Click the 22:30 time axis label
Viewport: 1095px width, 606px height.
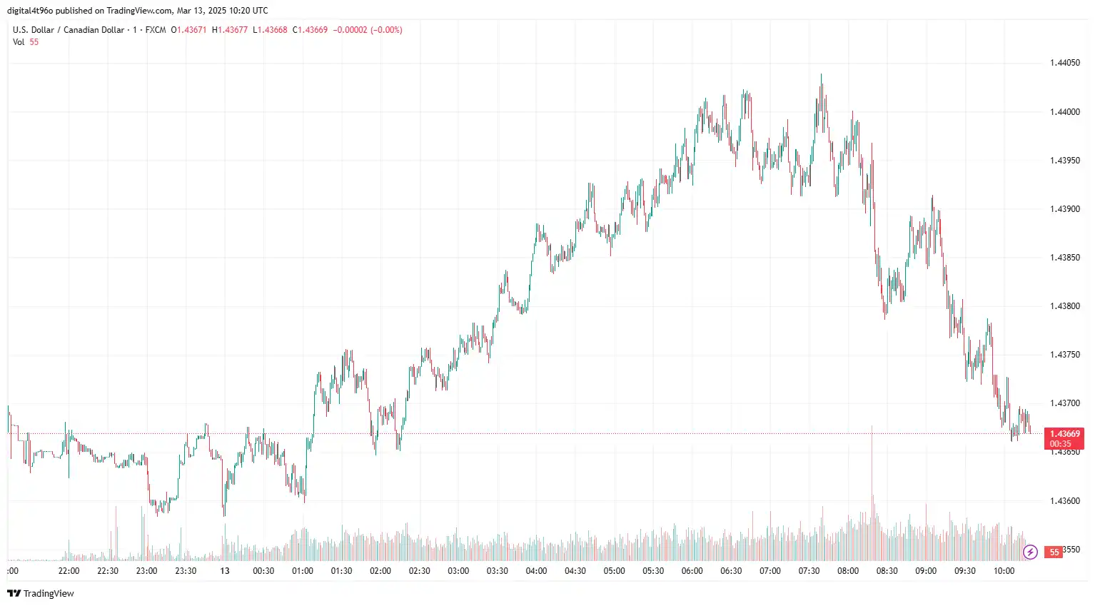click(108, 571)
